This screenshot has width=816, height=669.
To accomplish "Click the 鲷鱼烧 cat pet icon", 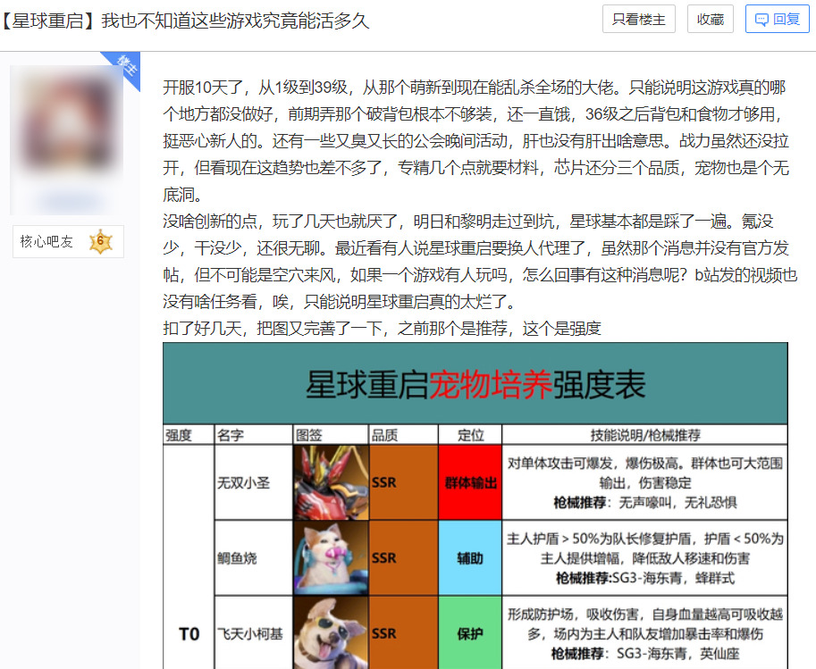I will (331, 557).
